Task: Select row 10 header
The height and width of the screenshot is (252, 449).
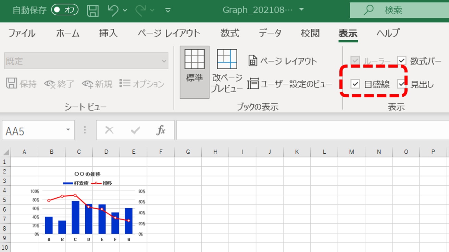Action: [x=5, y=247]
